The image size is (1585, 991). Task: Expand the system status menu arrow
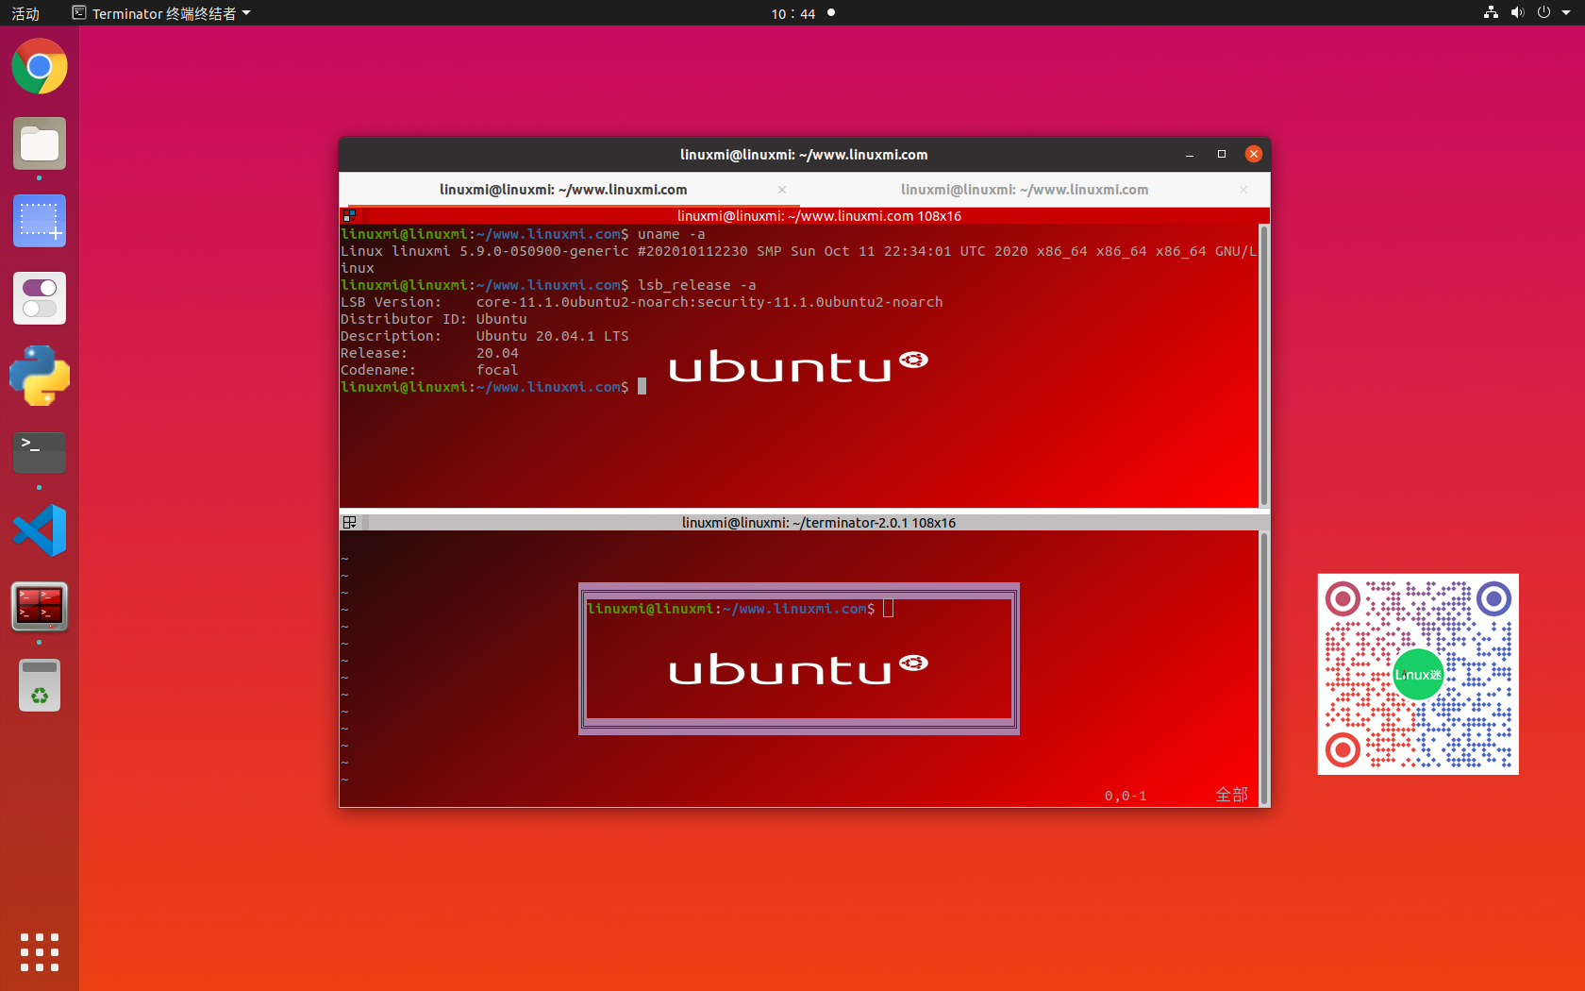tap(1567, 13)
